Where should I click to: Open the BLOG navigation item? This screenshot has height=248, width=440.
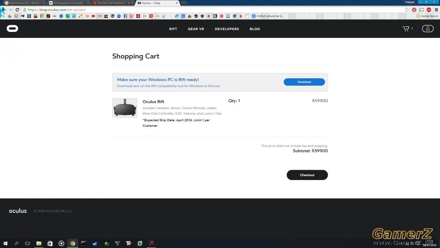(255, 29)
